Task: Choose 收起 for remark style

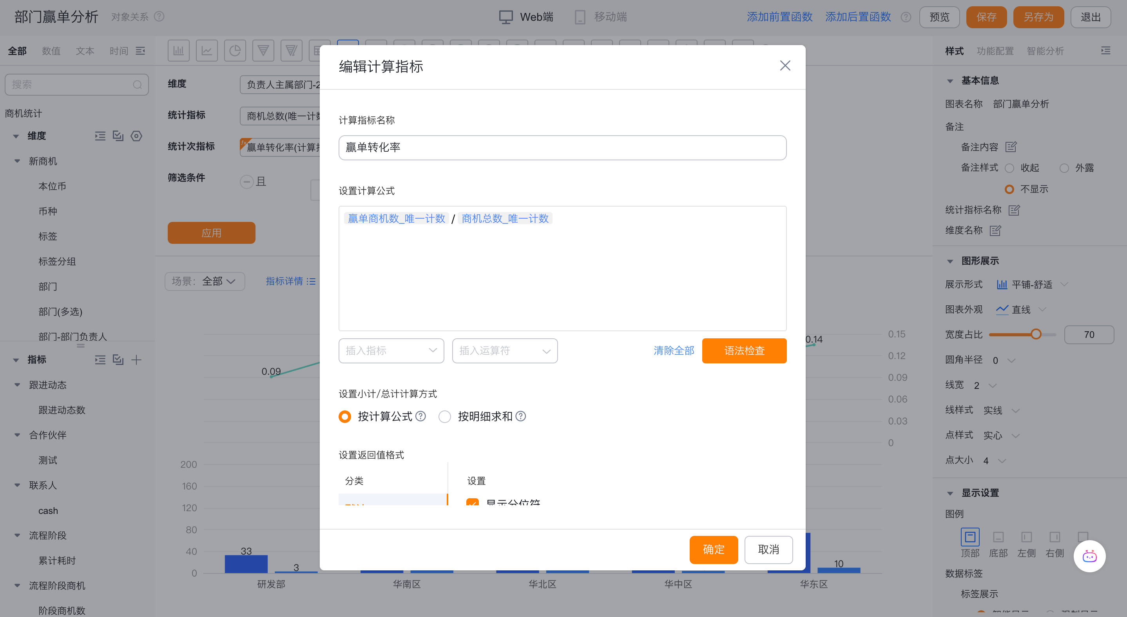Action: pos(1010,168)
